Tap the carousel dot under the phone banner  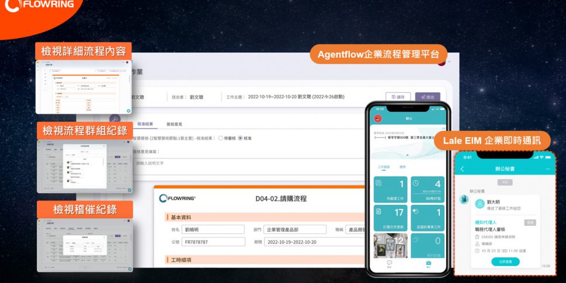pyautogui.click(x=408, y=155)
